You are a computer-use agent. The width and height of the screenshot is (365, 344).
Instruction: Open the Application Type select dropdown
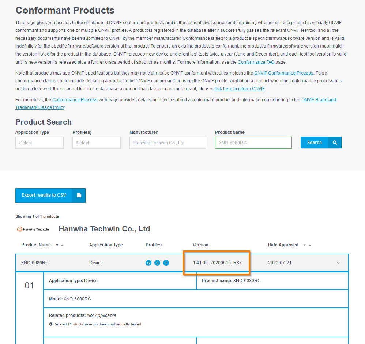39,143
